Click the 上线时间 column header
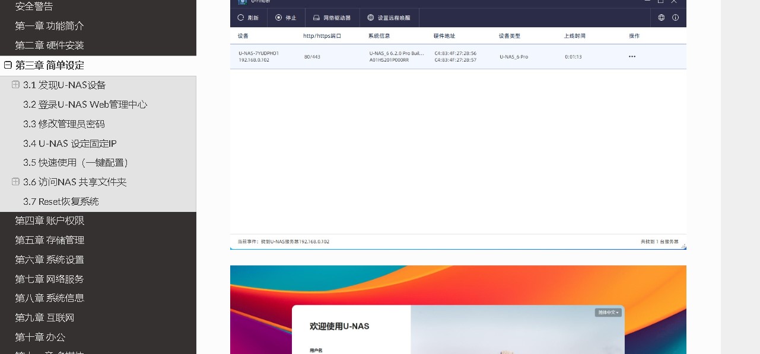The width and height of the screenshot is (760, 354). click(574, 36)
